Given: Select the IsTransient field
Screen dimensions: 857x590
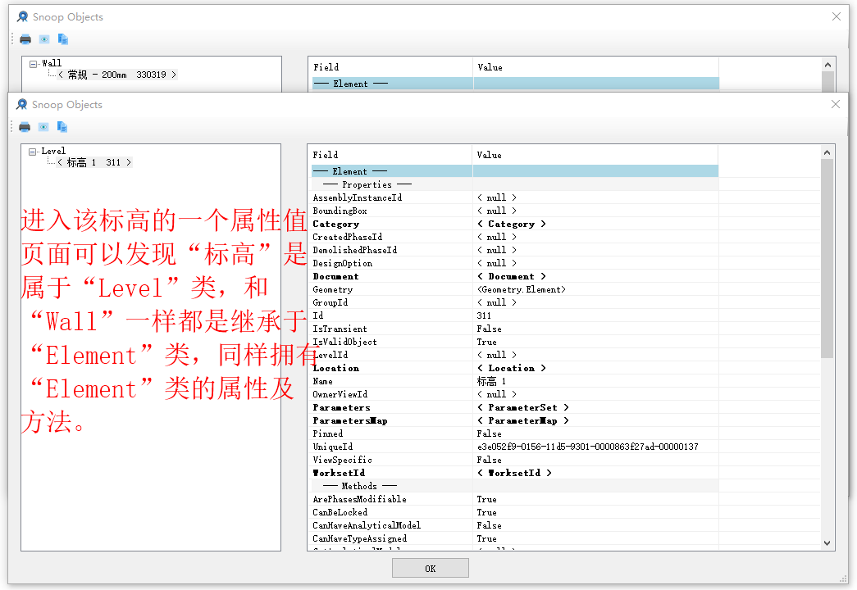Looking at the screenshot, I should pos(340,329).
